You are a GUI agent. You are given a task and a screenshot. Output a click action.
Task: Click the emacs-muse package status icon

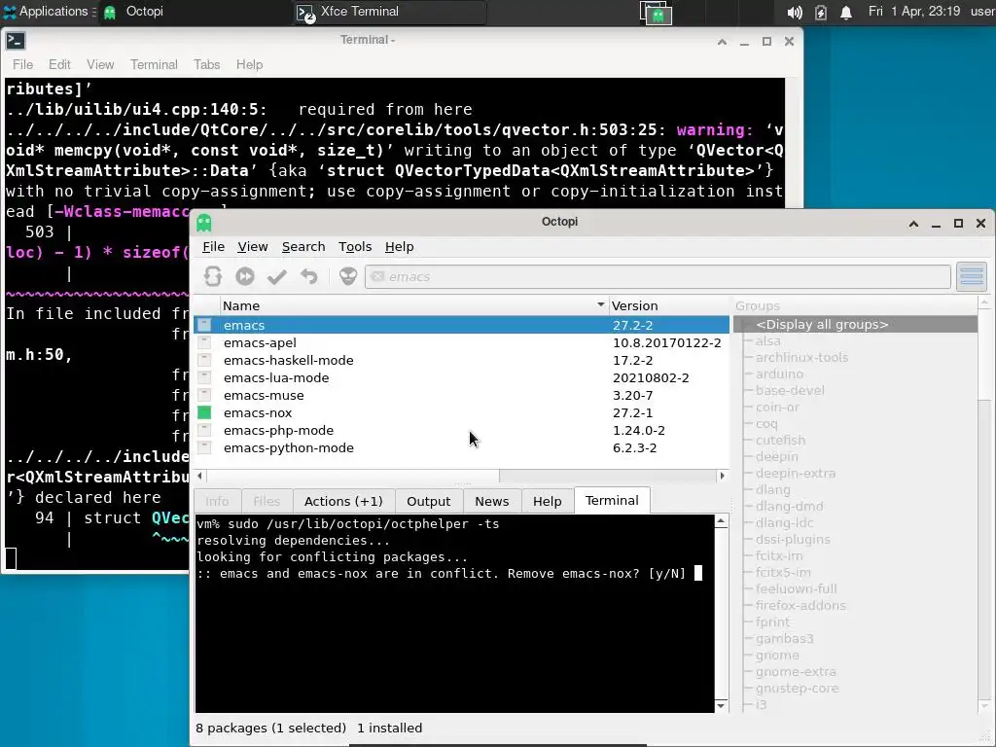[x=204, y=395]
